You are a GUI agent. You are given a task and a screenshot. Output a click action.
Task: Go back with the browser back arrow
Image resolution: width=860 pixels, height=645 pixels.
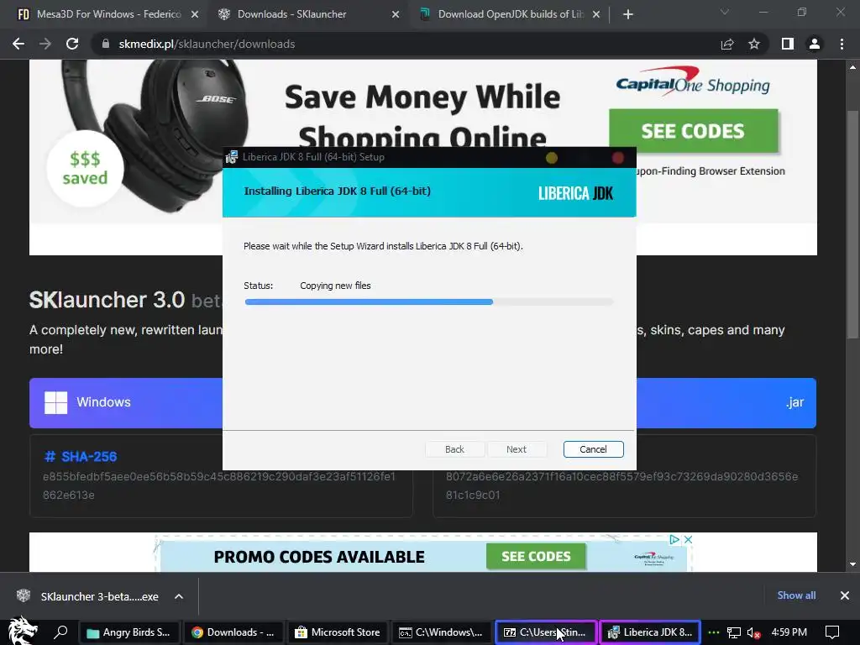(x=18, y=44)
